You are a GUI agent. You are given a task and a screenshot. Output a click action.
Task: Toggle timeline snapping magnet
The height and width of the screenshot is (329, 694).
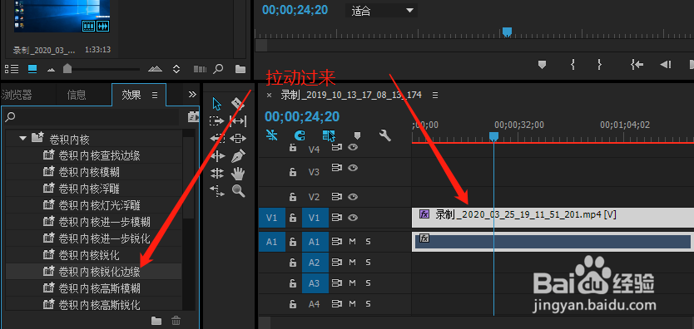click(300, 135)
